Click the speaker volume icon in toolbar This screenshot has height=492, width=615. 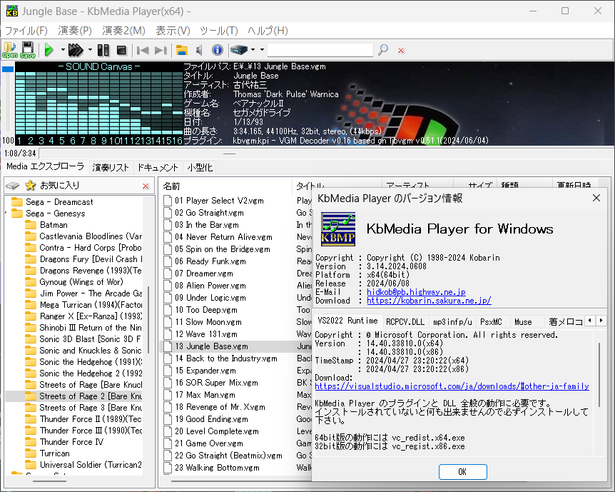[x=199, y=50]
